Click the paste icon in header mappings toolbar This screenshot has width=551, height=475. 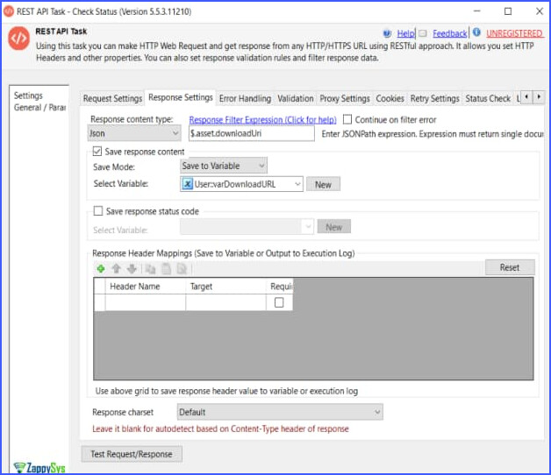(x=166, y=269)
